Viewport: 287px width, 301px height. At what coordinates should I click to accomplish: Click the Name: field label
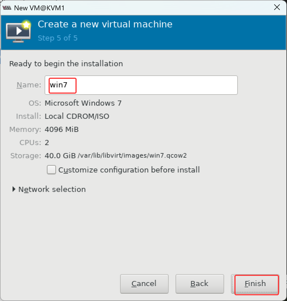29,85
